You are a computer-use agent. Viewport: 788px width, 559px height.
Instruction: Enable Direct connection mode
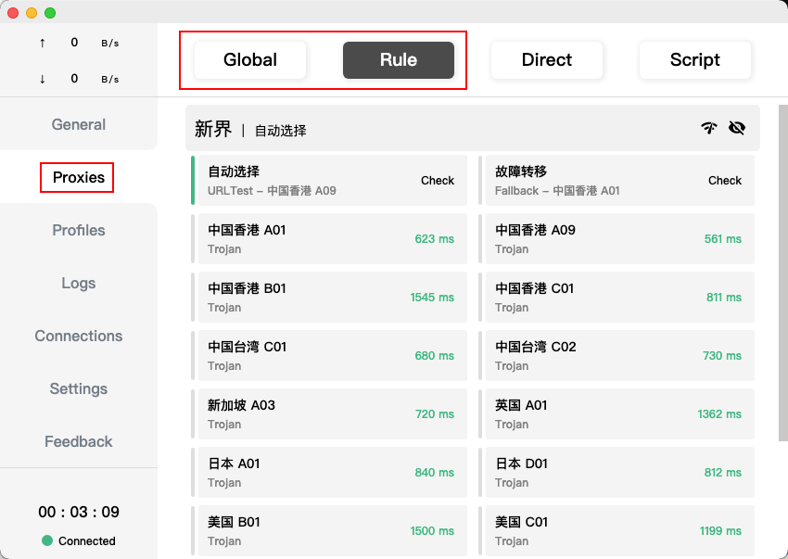(547, 60)
